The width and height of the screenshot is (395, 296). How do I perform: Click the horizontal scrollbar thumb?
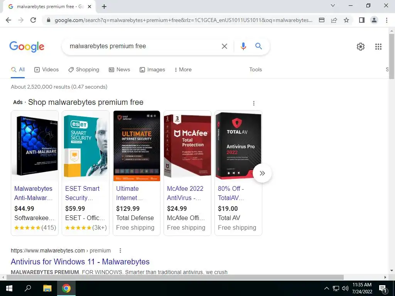pyautogui.click(x=175, y=277)
